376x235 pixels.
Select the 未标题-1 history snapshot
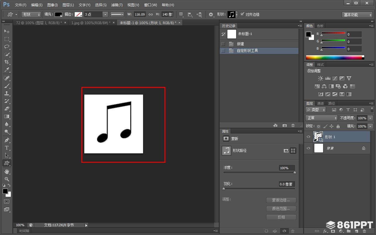pyautogui.click(x=259, y=34)
